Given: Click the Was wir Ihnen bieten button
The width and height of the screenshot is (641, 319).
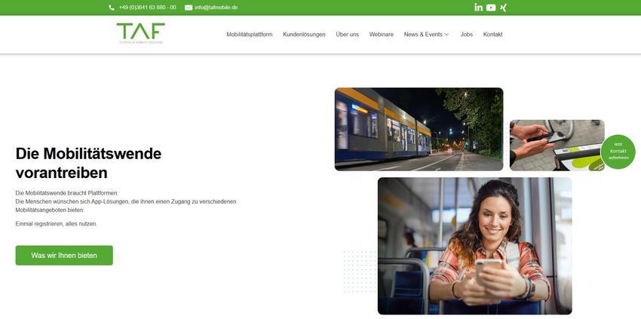Looking at the screenshot, I should point(64,255).
